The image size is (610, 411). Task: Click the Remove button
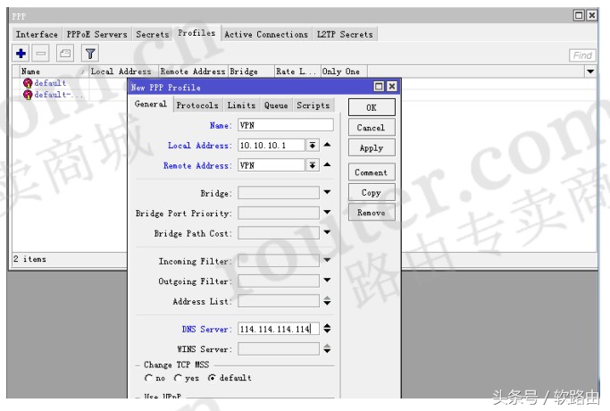pyautogui.click(x=372, y=213)
